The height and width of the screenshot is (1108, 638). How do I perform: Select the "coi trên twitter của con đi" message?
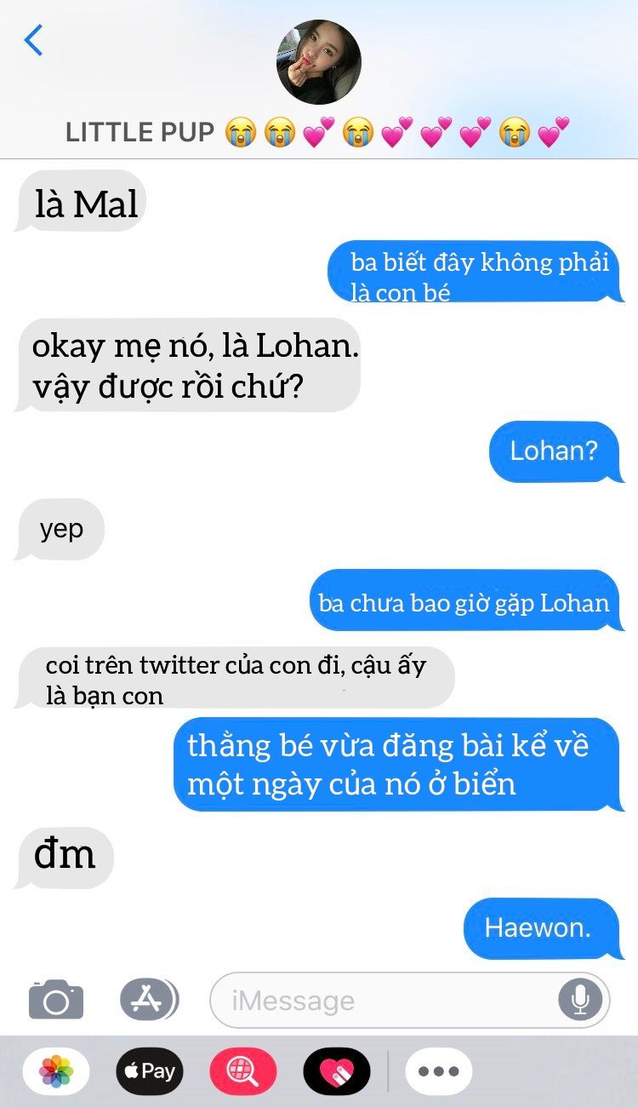coord(235,678)
